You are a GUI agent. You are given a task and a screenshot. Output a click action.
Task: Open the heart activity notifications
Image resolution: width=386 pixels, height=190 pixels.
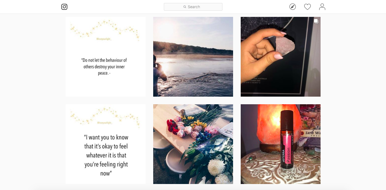click(307, 7)
